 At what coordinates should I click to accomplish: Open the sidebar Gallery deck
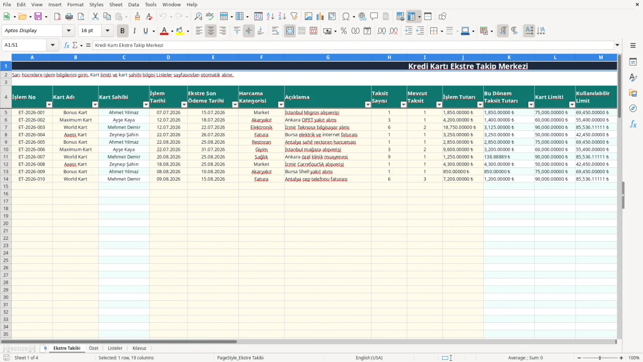(633, 93)
